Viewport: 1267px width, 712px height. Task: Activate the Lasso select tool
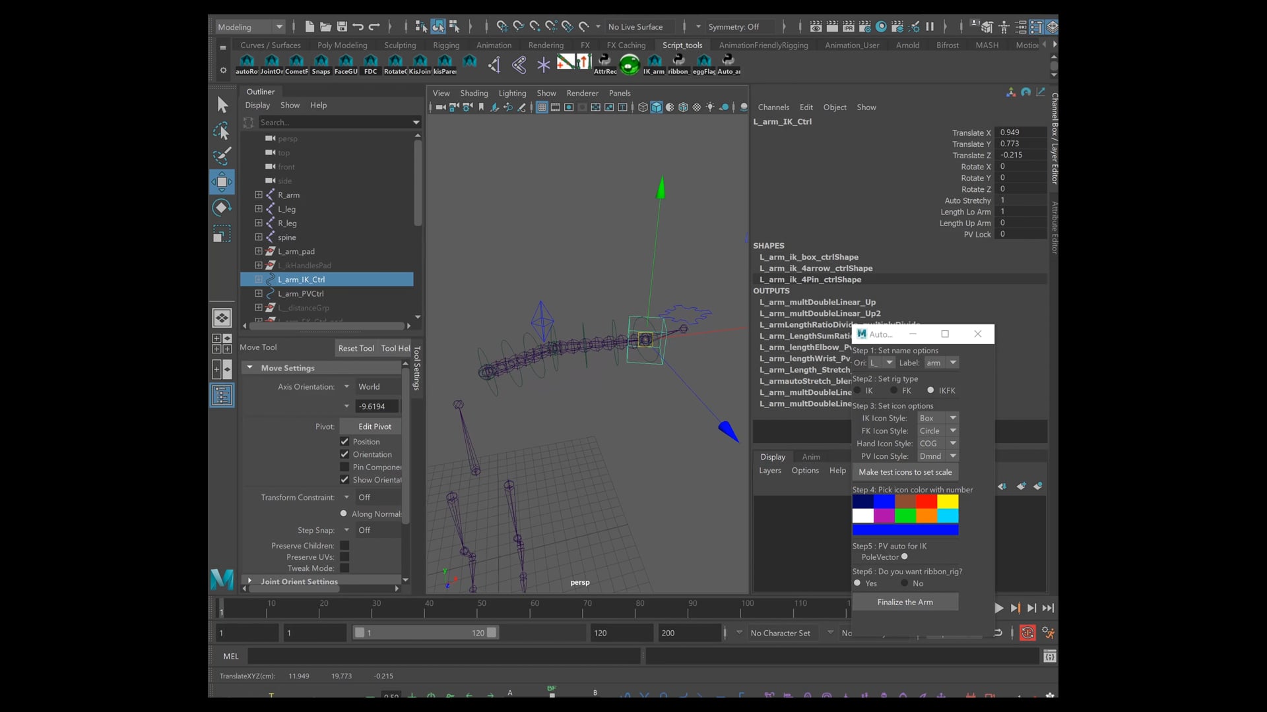pos(222,131)
